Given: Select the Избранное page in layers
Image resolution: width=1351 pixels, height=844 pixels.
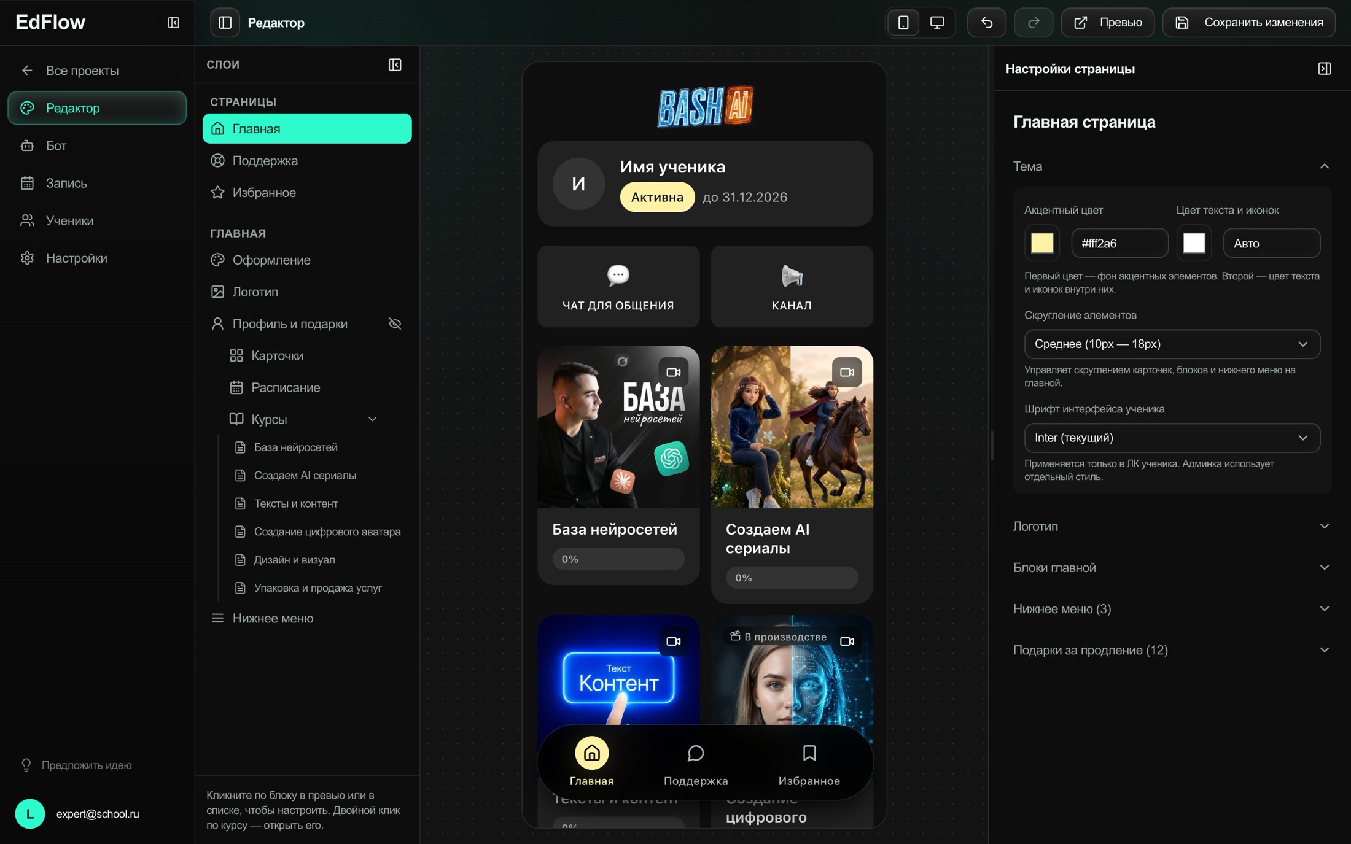Looking at the screenshot, I should 307,193.
